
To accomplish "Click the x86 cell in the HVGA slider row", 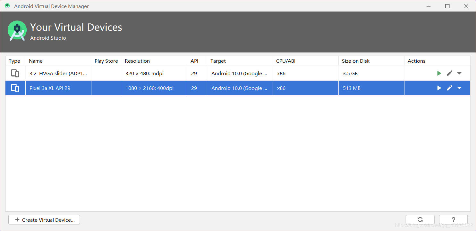I will [306, 73].
